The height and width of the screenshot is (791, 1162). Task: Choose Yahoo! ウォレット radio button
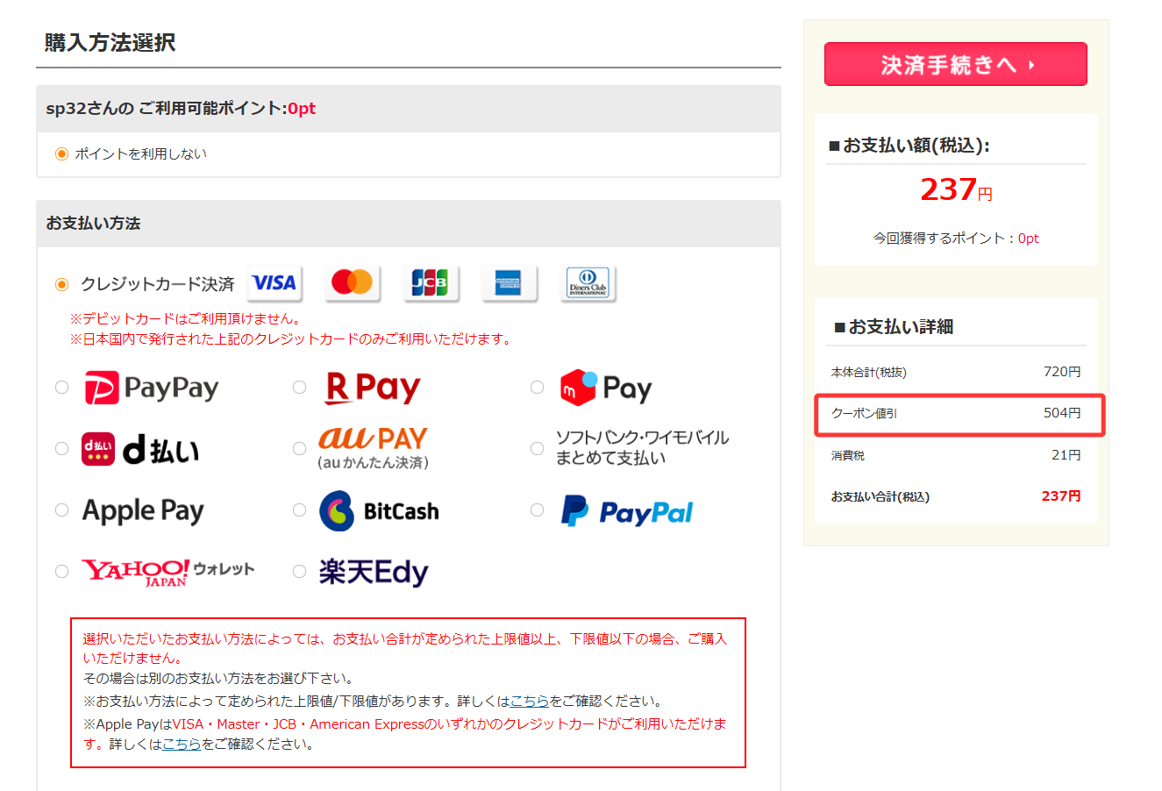pyautogui.click(x=61, y=572)
